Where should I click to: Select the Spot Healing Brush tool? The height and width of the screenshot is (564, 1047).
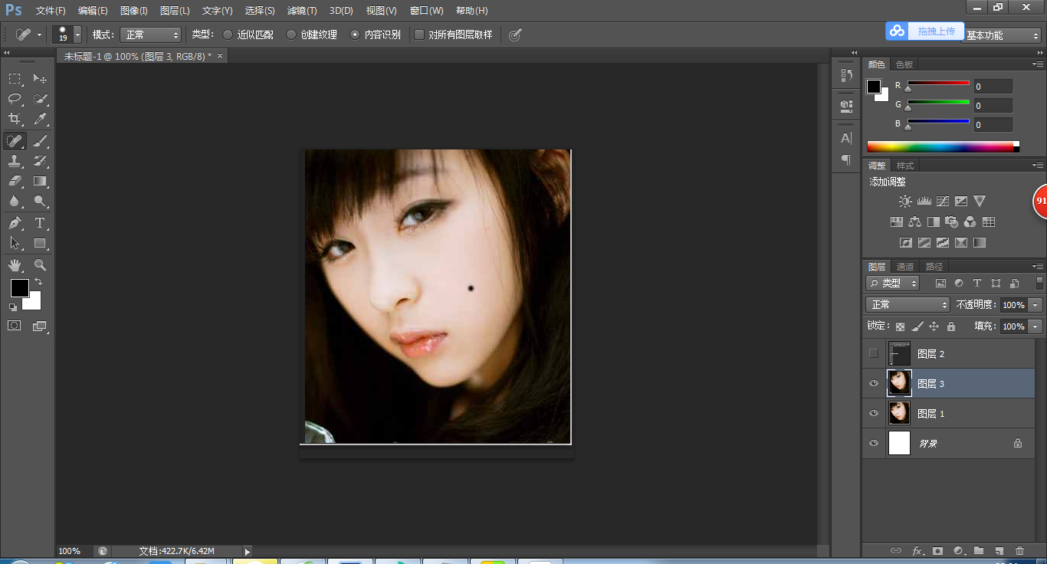(15, 141)
